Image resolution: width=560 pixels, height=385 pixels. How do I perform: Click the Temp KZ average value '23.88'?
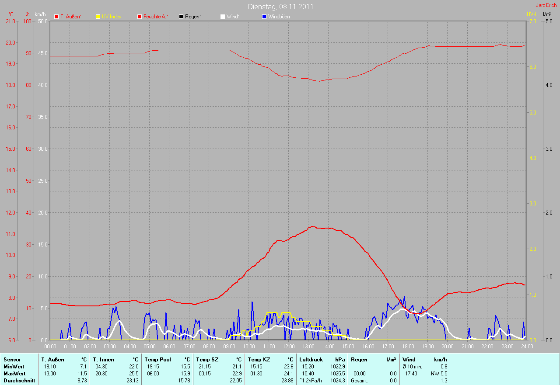point(287,381)
